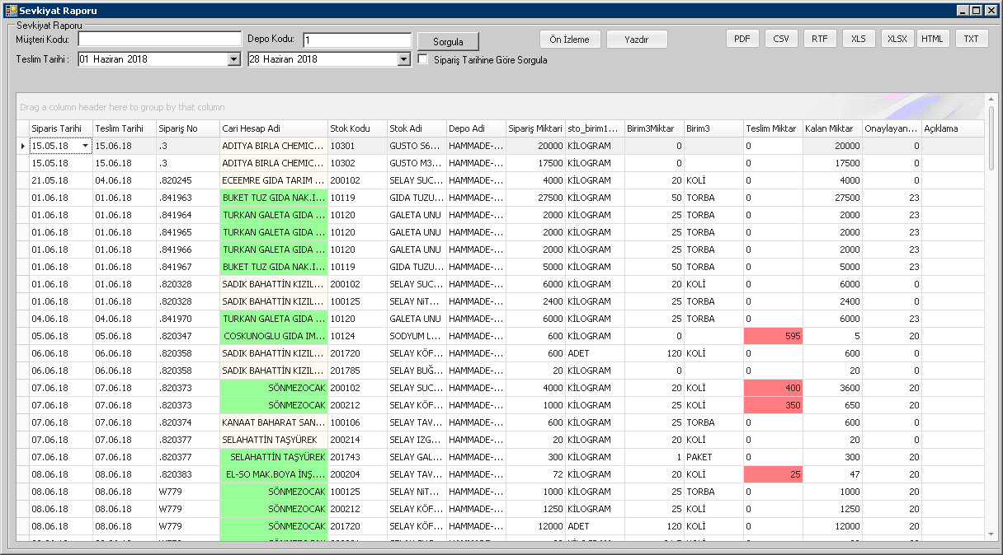Sort by Sipariş Miktari column header

(535, 128)
